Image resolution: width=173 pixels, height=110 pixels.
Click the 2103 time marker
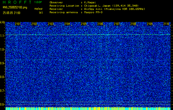(x=51, y=24)
